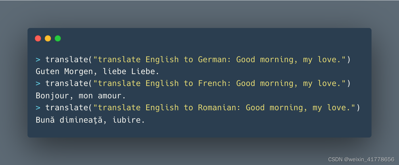This screenshot has width=399, height=165.
Task: Click the word French in the second command
Action: 212,83
